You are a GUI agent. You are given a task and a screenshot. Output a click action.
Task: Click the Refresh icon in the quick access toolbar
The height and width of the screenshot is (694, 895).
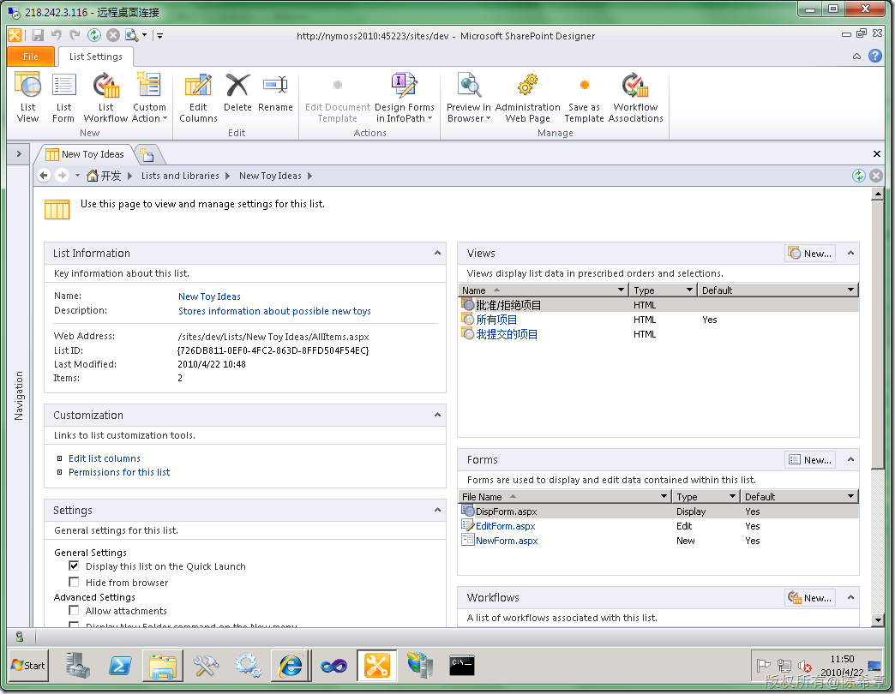pos(94,35)
